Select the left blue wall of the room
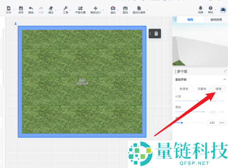 (20, 81)
